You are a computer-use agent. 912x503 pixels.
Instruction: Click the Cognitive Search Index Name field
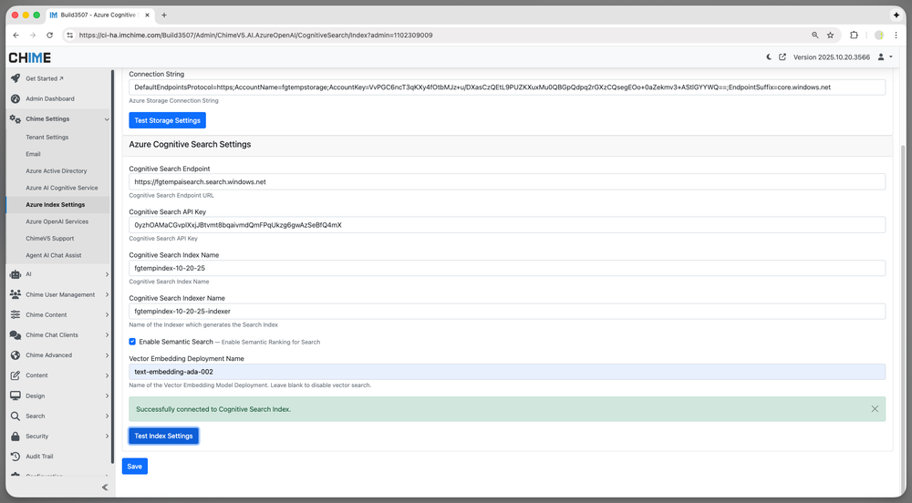(x=507, y=268)
